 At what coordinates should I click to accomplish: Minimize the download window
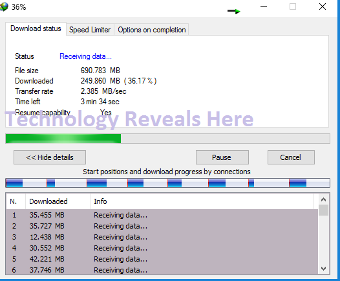264,6
